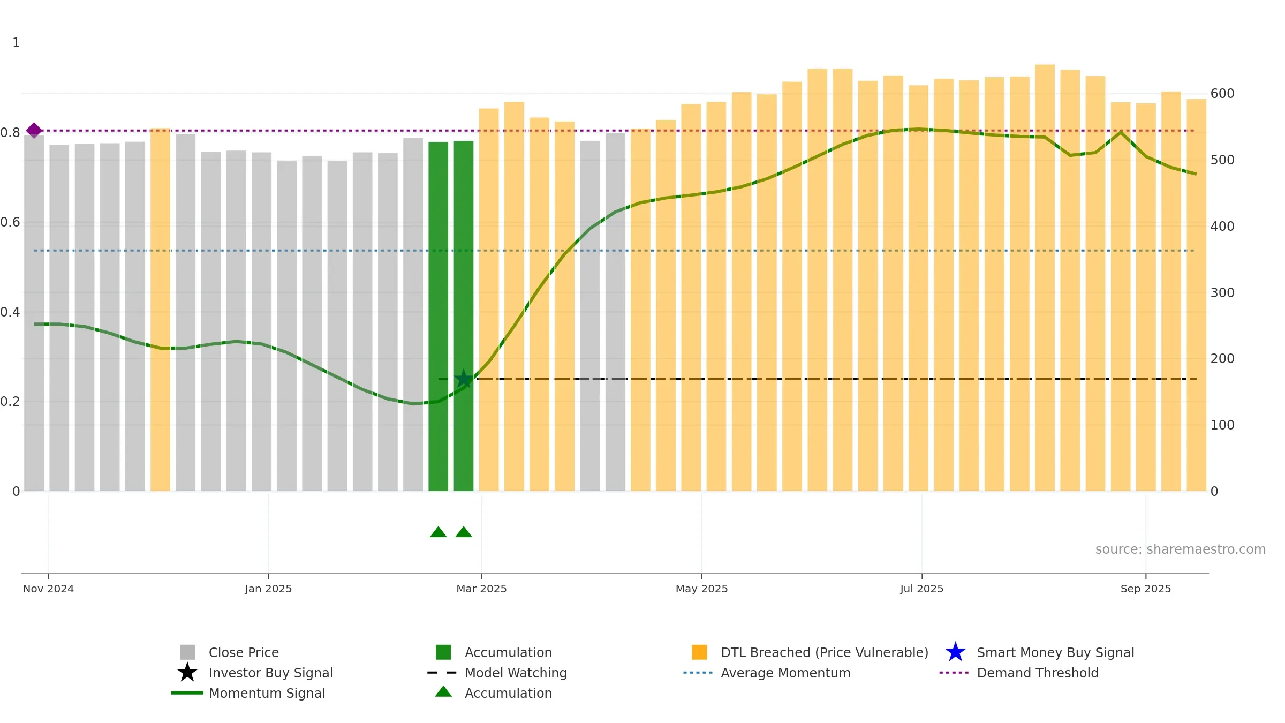Viewport: 1285px width, 723px height.
Task: Click the gray Close Price legend swatch
Action: pyautogui.click(x=187, y=652)
